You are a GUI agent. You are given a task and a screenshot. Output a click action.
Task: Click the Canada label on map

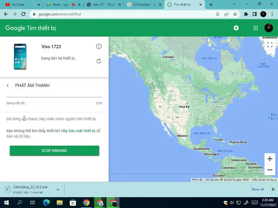point(168,57)
